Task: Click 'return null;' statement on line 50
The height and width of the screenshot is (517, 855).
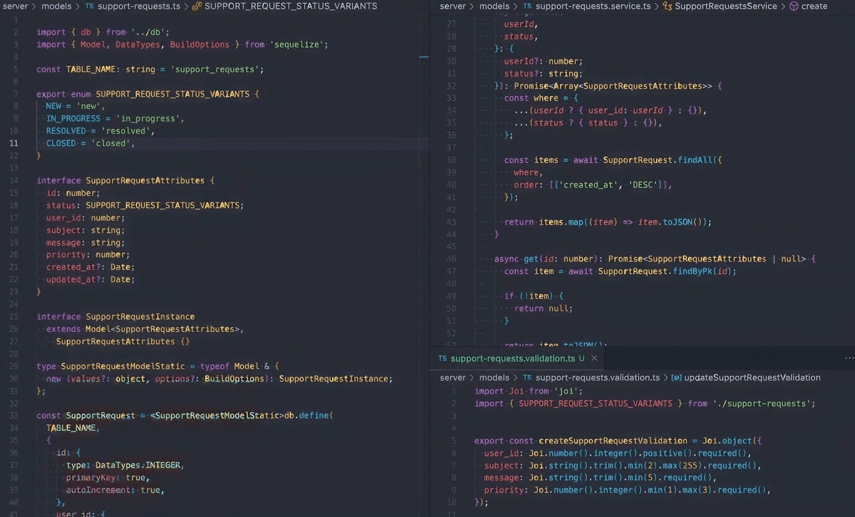Action: coord(544,309)
